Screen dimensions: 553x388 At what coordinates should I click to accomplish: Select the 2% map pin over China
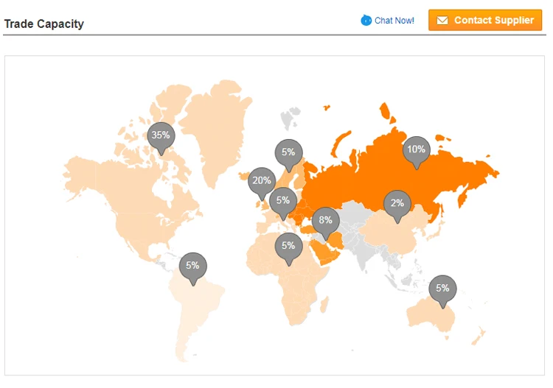coord(397,205)
